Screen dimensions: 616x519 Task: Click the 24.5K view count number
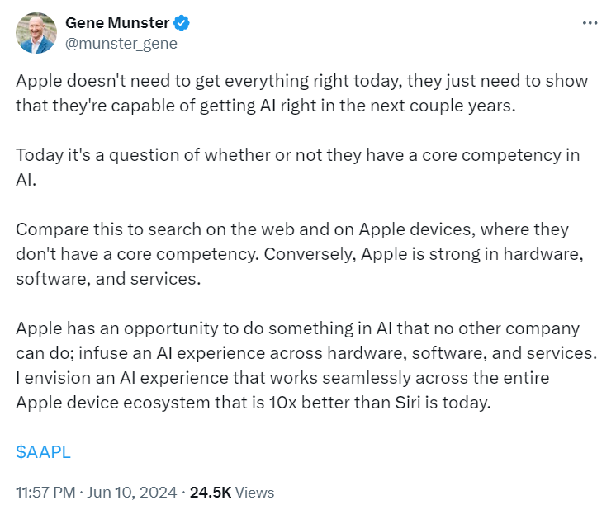coord(211,493)
